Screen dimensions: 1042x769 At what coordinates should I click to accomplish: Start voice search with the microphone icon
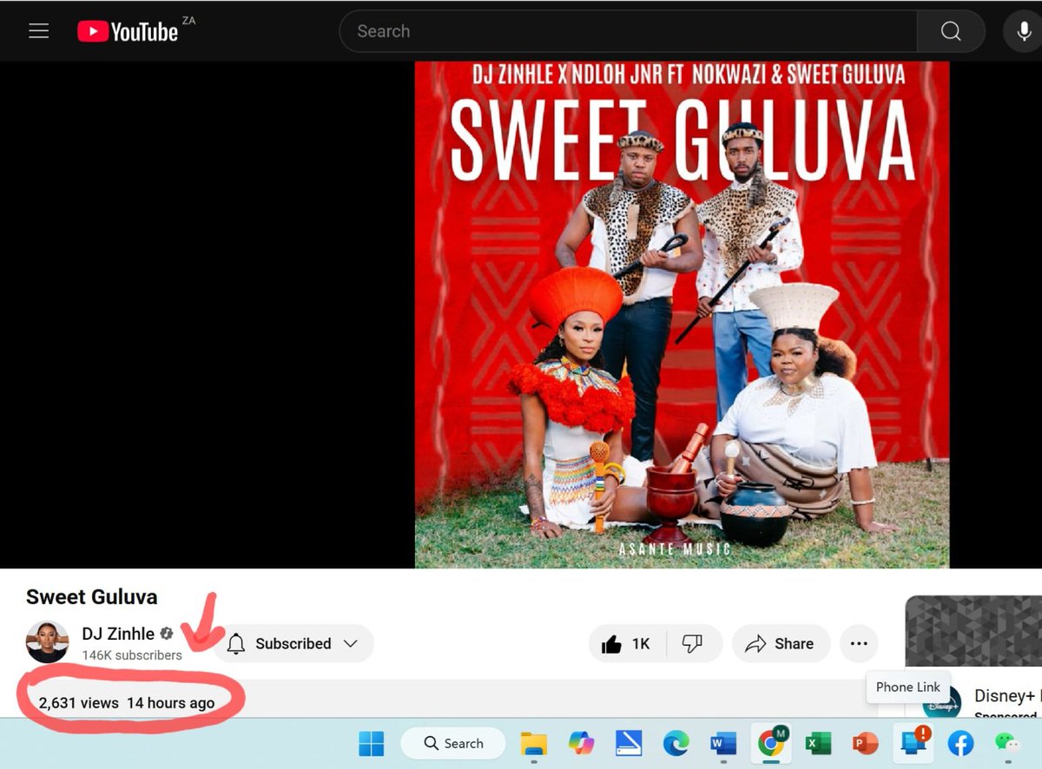tap(1022, 30)
